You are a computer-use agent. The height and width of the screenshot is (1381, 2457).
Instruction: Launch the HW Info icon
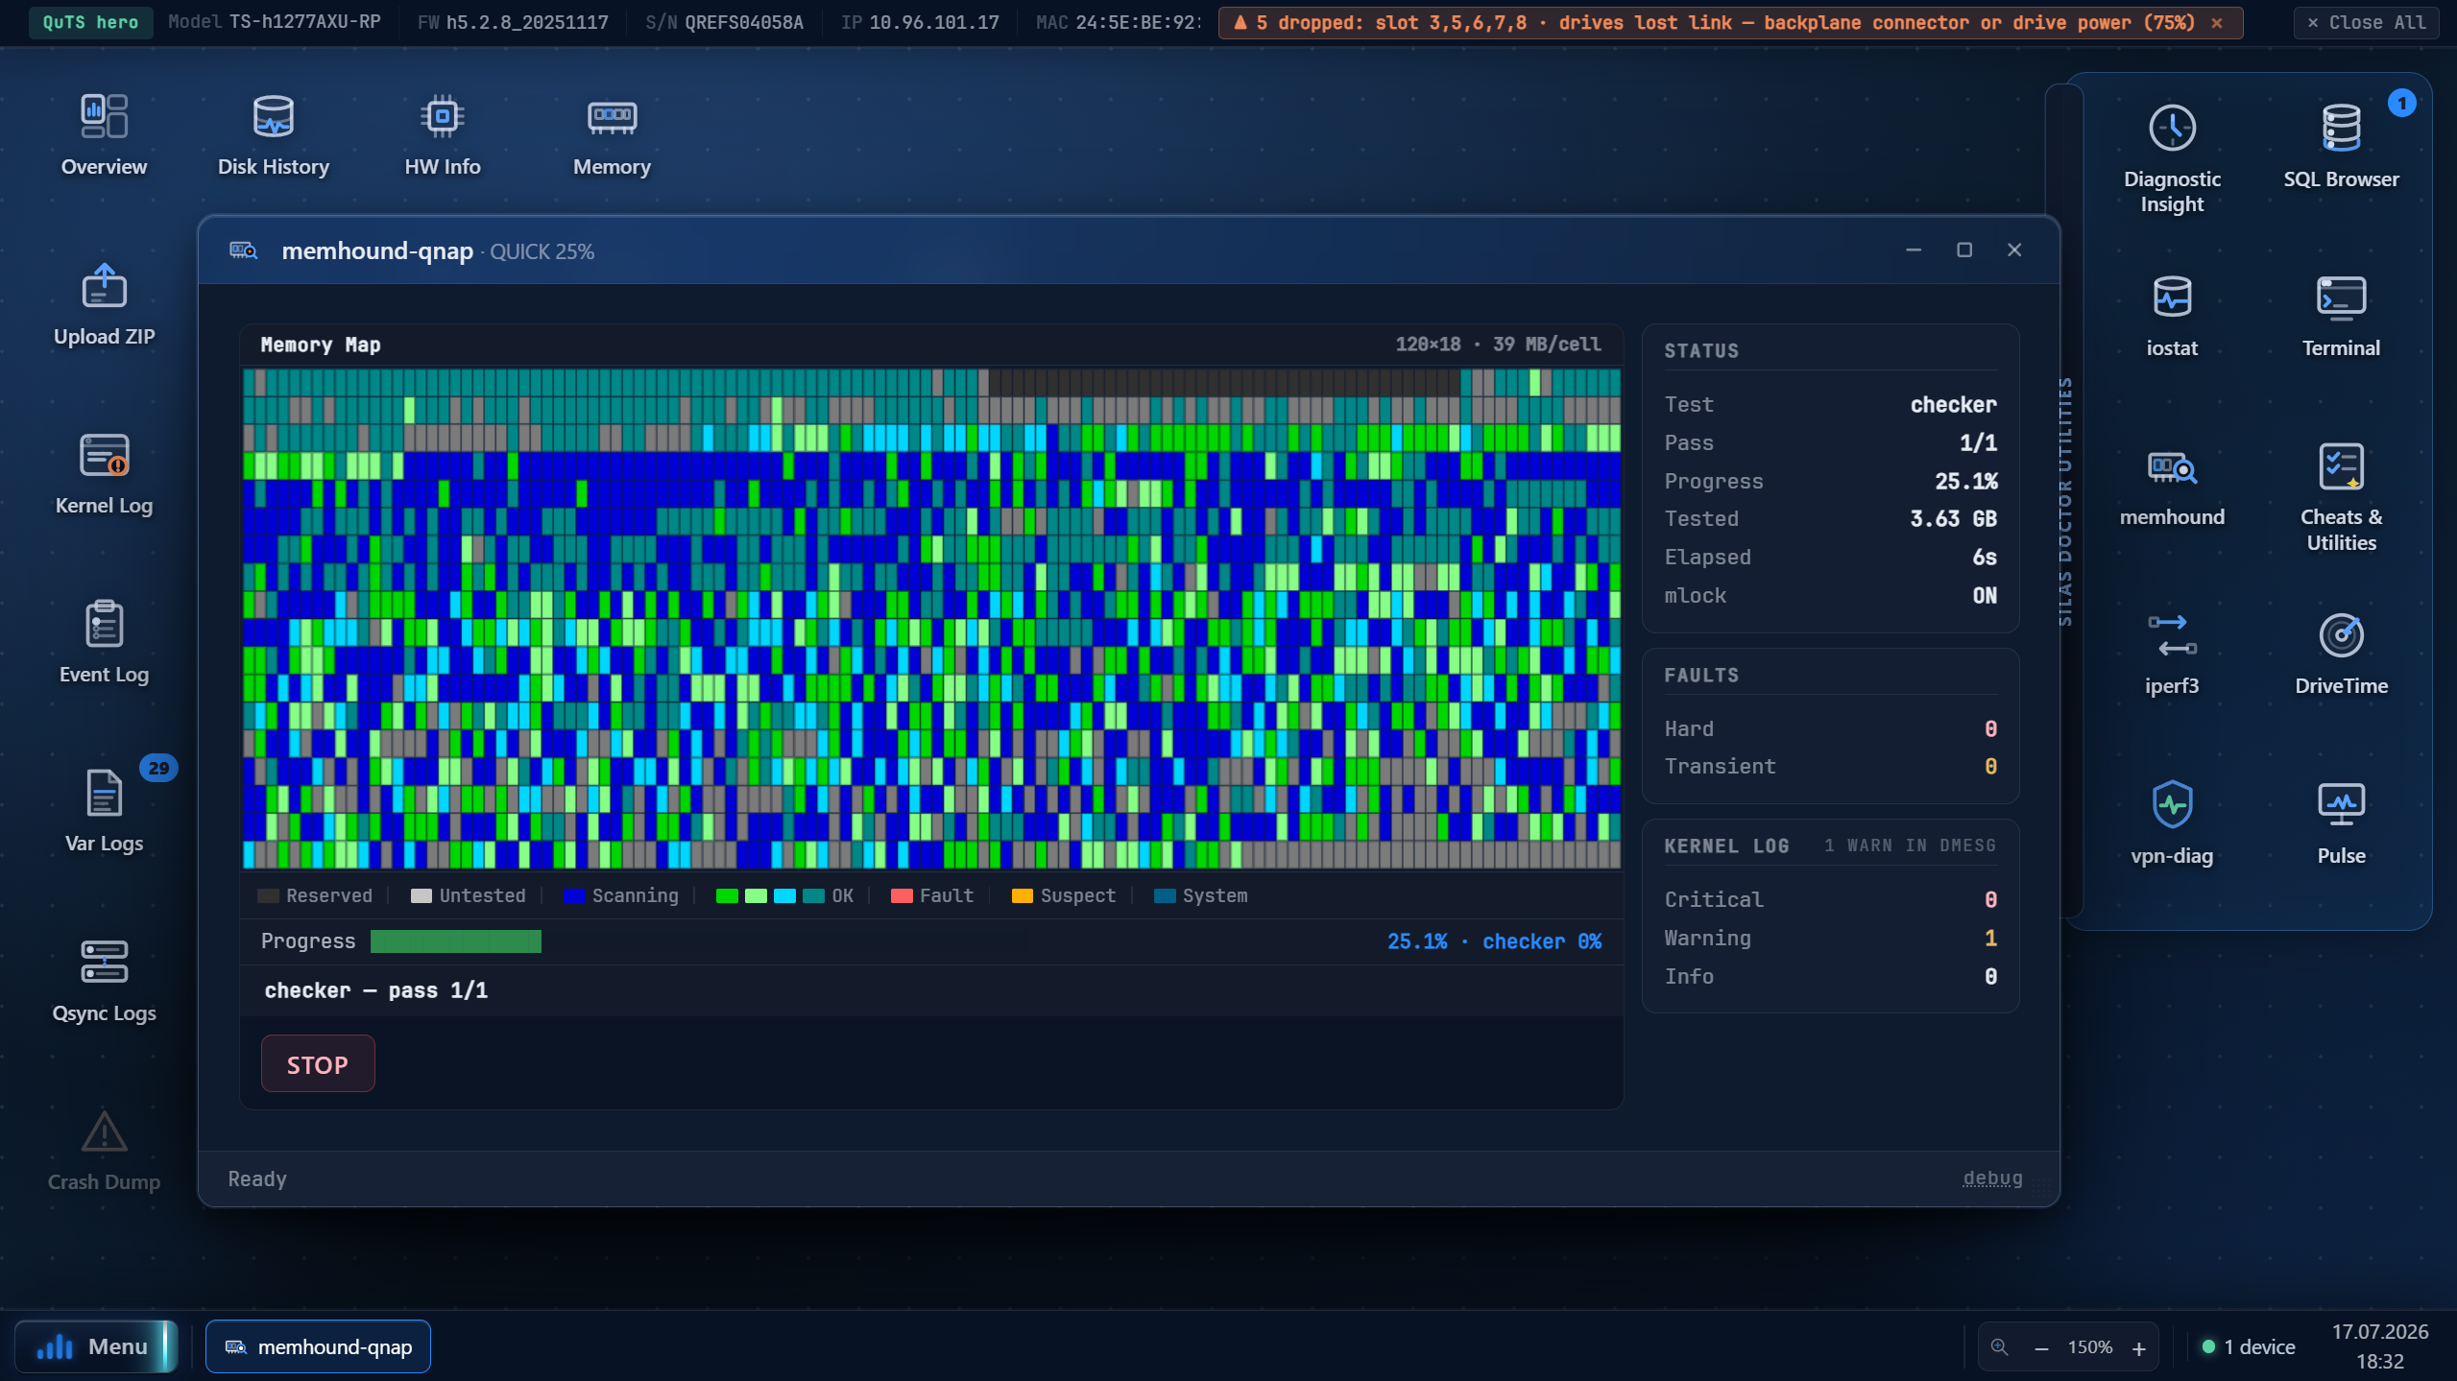[443, 135]
